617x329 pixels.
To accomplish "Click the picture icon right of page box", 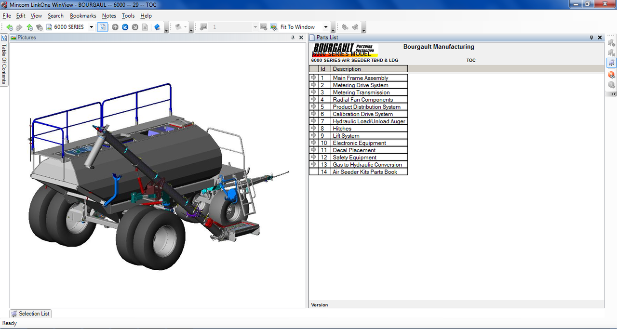I will click(x=264, y=27).
